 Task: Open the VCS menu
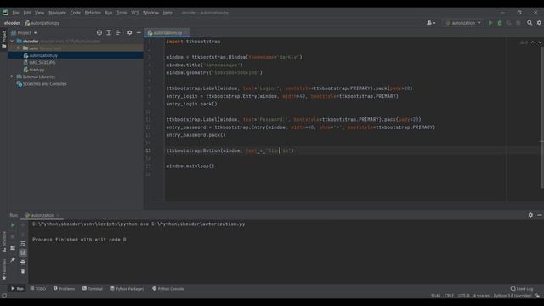[135, 13]
